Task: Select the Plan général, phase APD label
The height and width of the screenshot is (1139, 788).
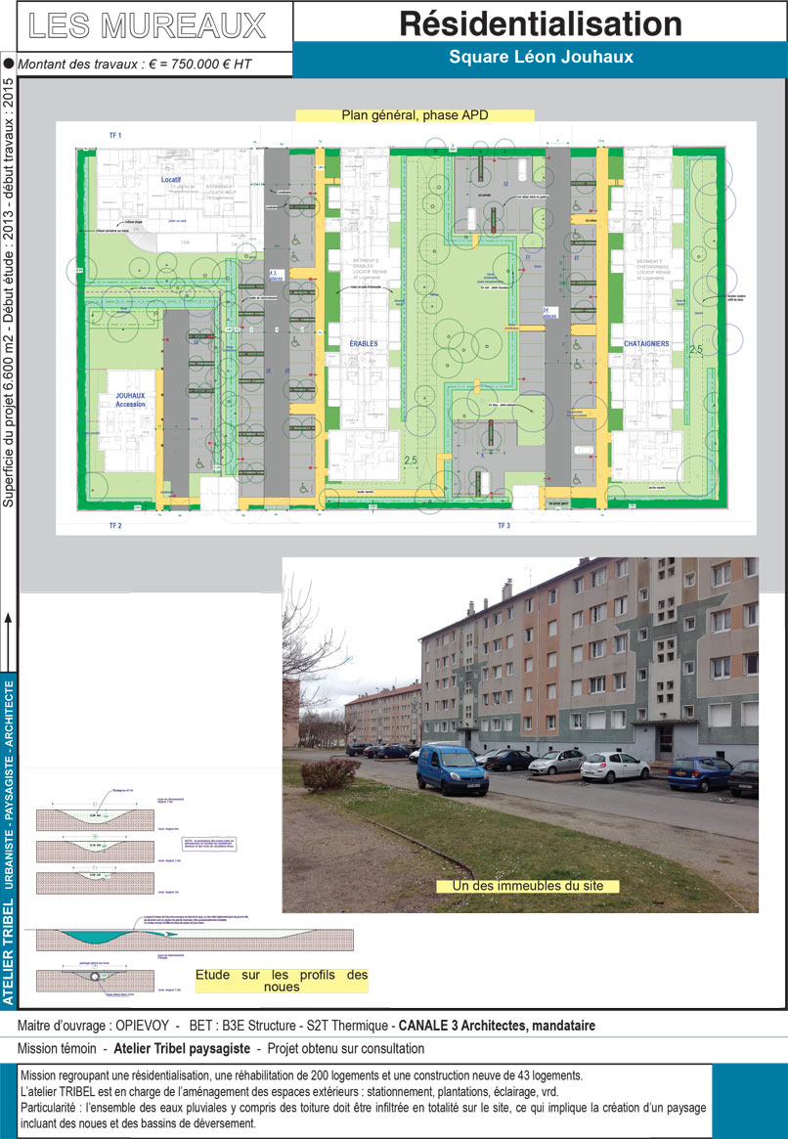Action: (x=415, y=115)
